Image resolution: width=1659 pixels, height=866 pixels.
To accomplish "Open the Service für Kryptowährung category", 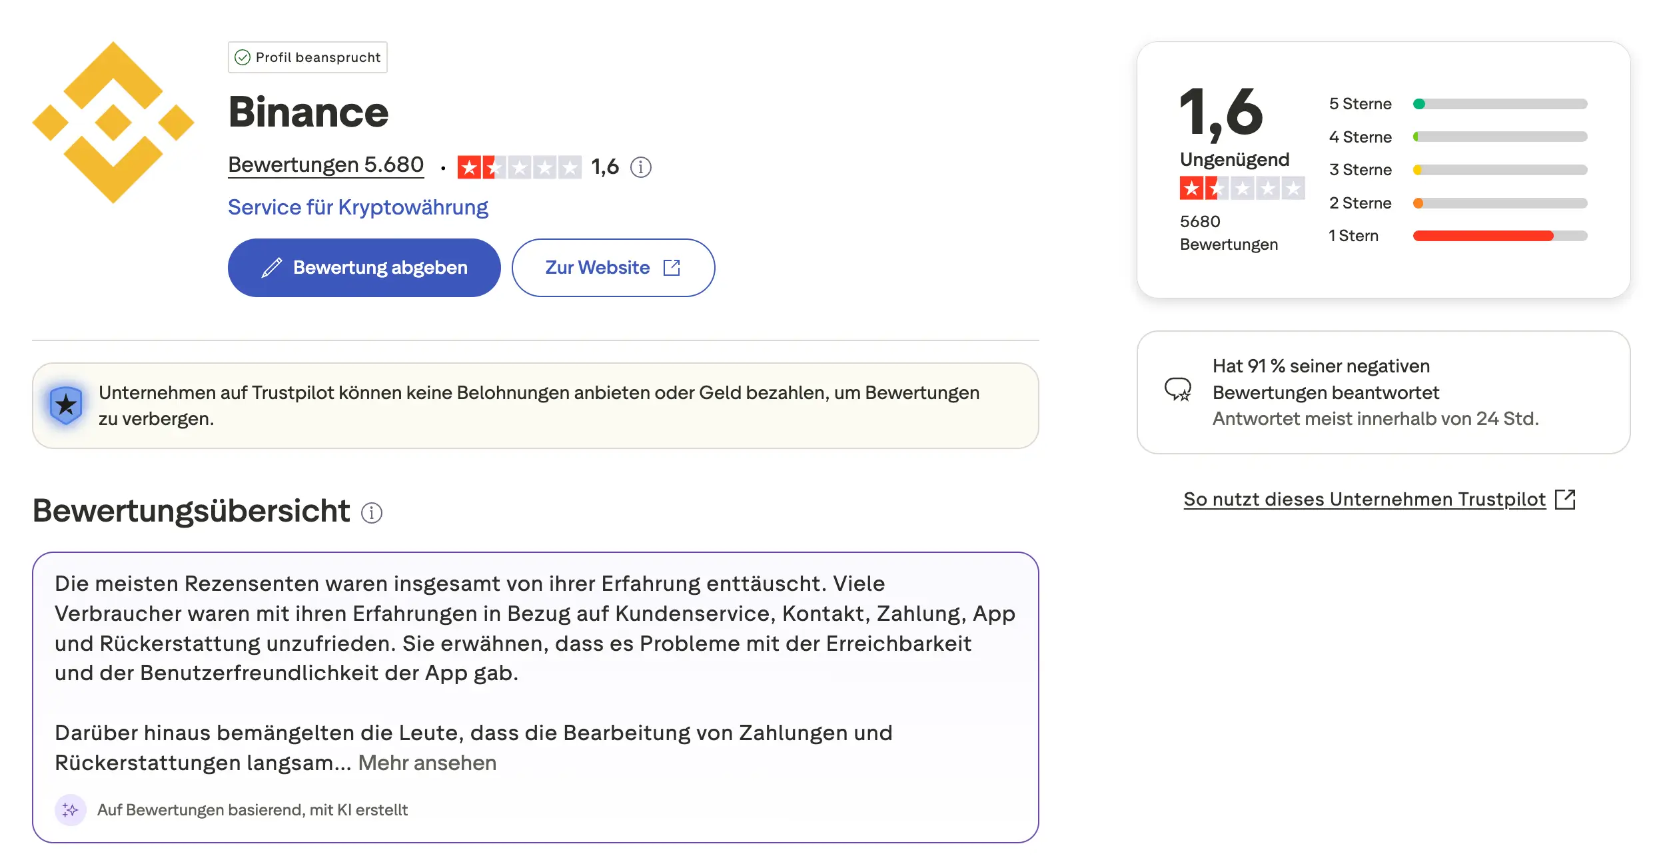I will coord(358,207).
